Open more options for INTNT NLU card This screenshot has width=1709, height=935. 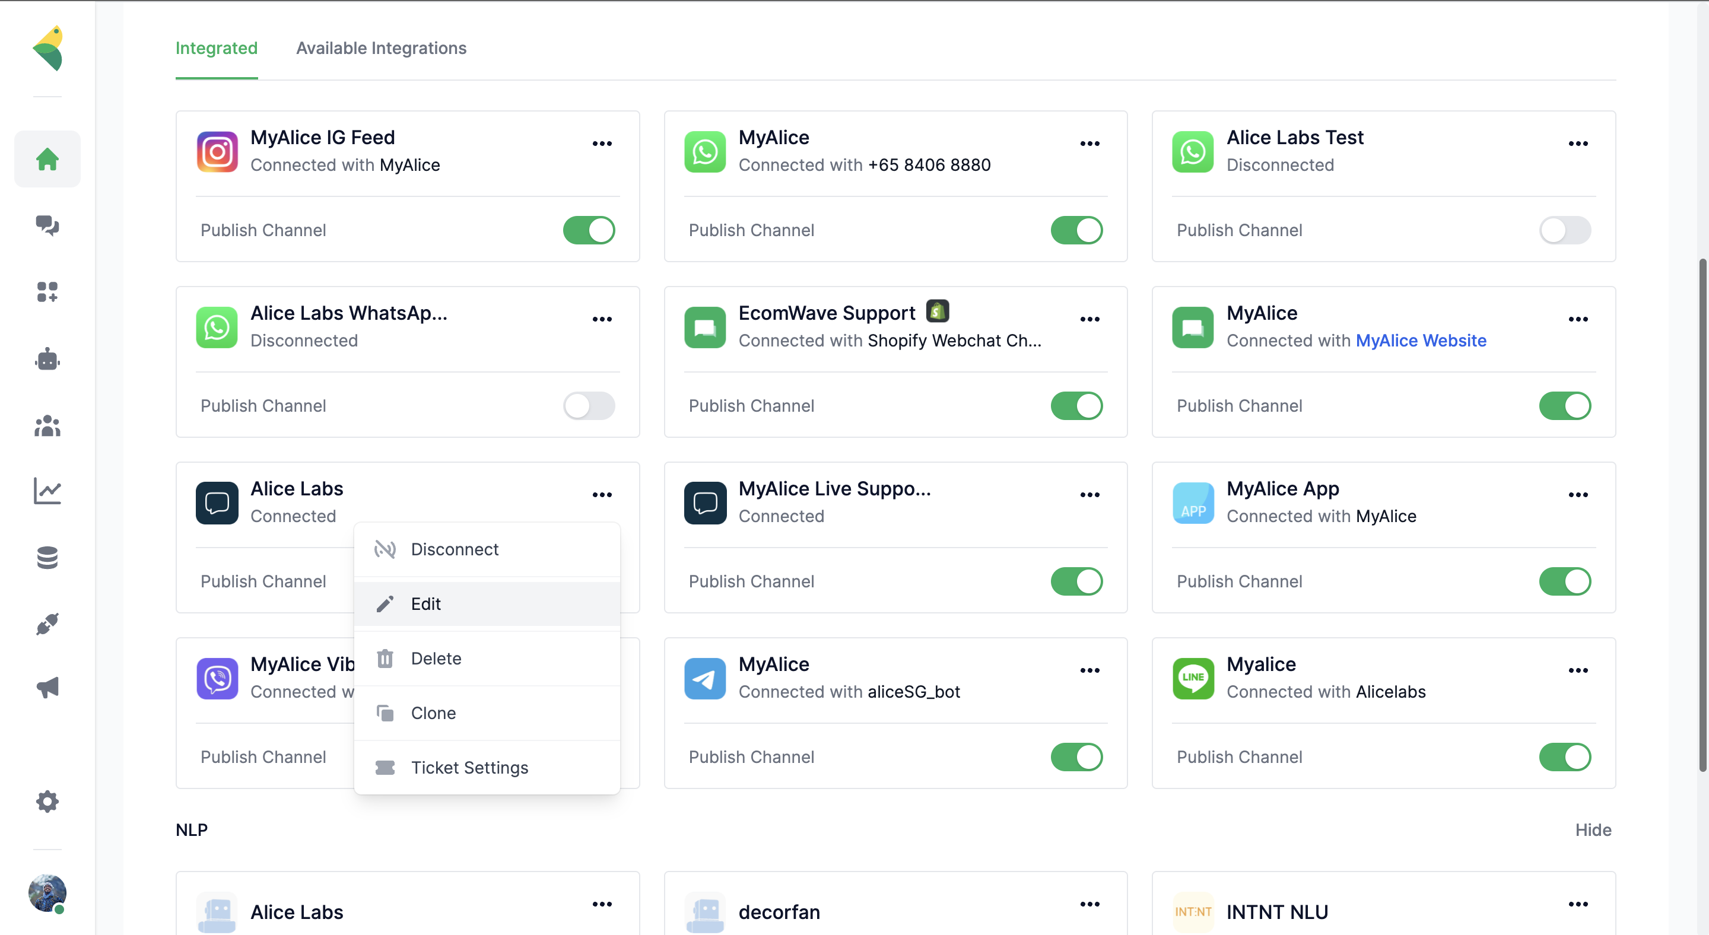point(1578,904)
